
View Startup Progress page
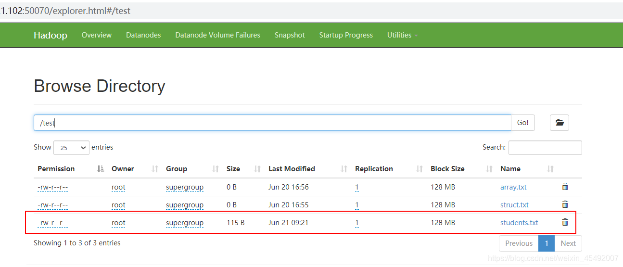[x=346, y=35]
